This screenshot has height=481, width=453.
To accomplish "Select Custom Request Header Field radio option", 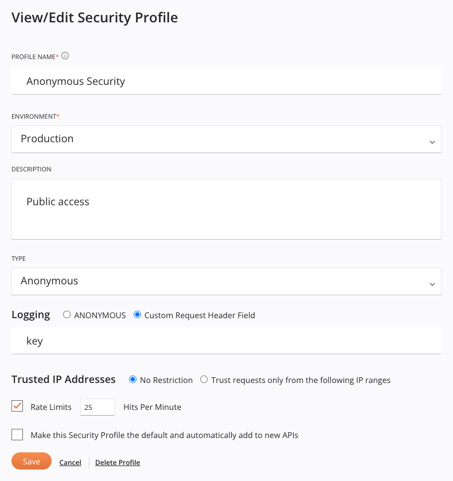I will pos(137,315).
